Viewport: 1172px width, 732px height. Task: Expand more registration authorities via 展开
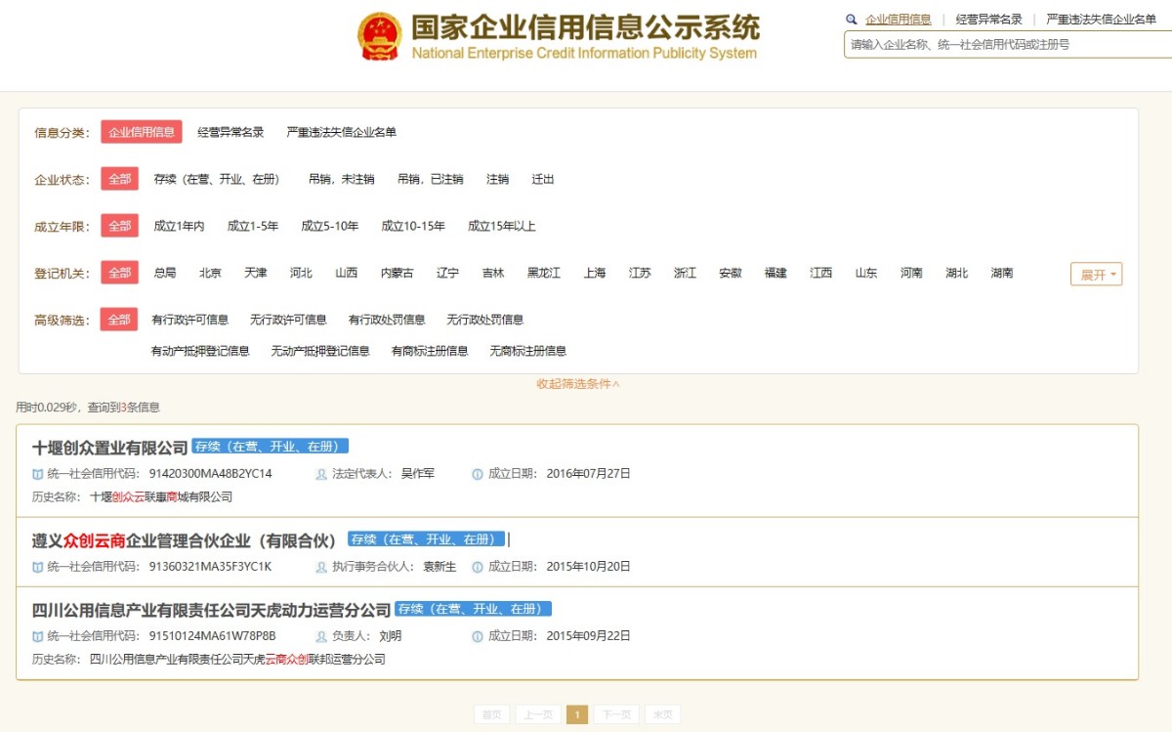pos(1096,275)
